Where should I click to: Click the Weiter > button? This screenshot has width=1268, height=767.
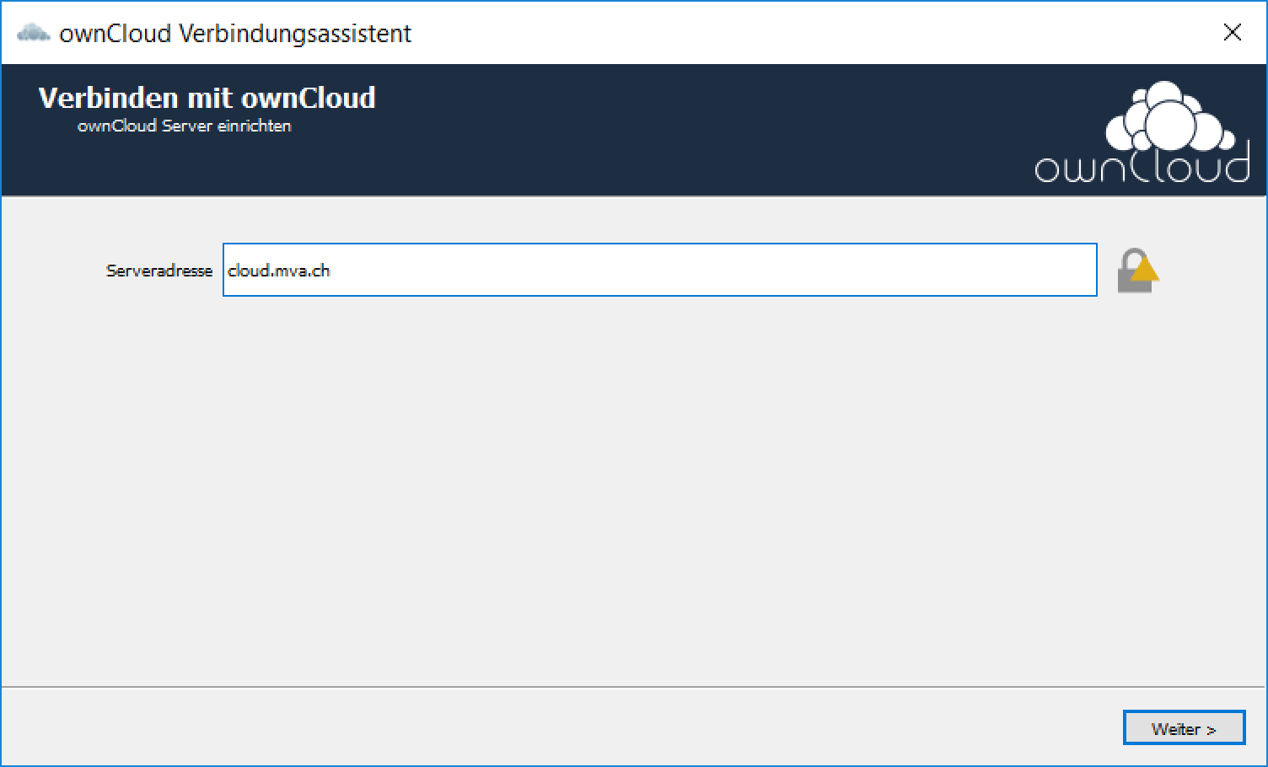(x=1184, y=728)
